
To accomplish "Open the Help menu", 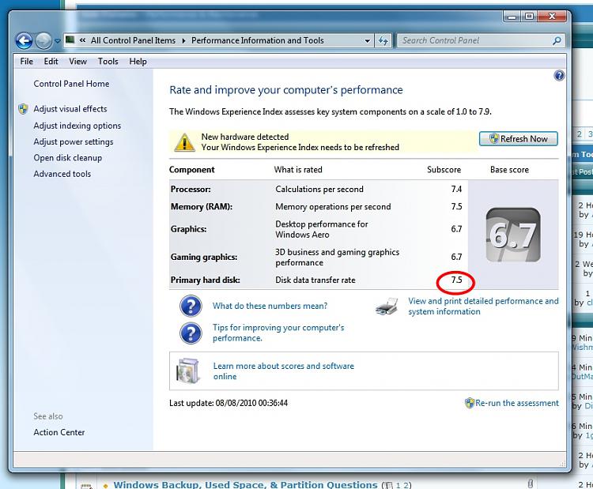I will (x=138, y=61).
